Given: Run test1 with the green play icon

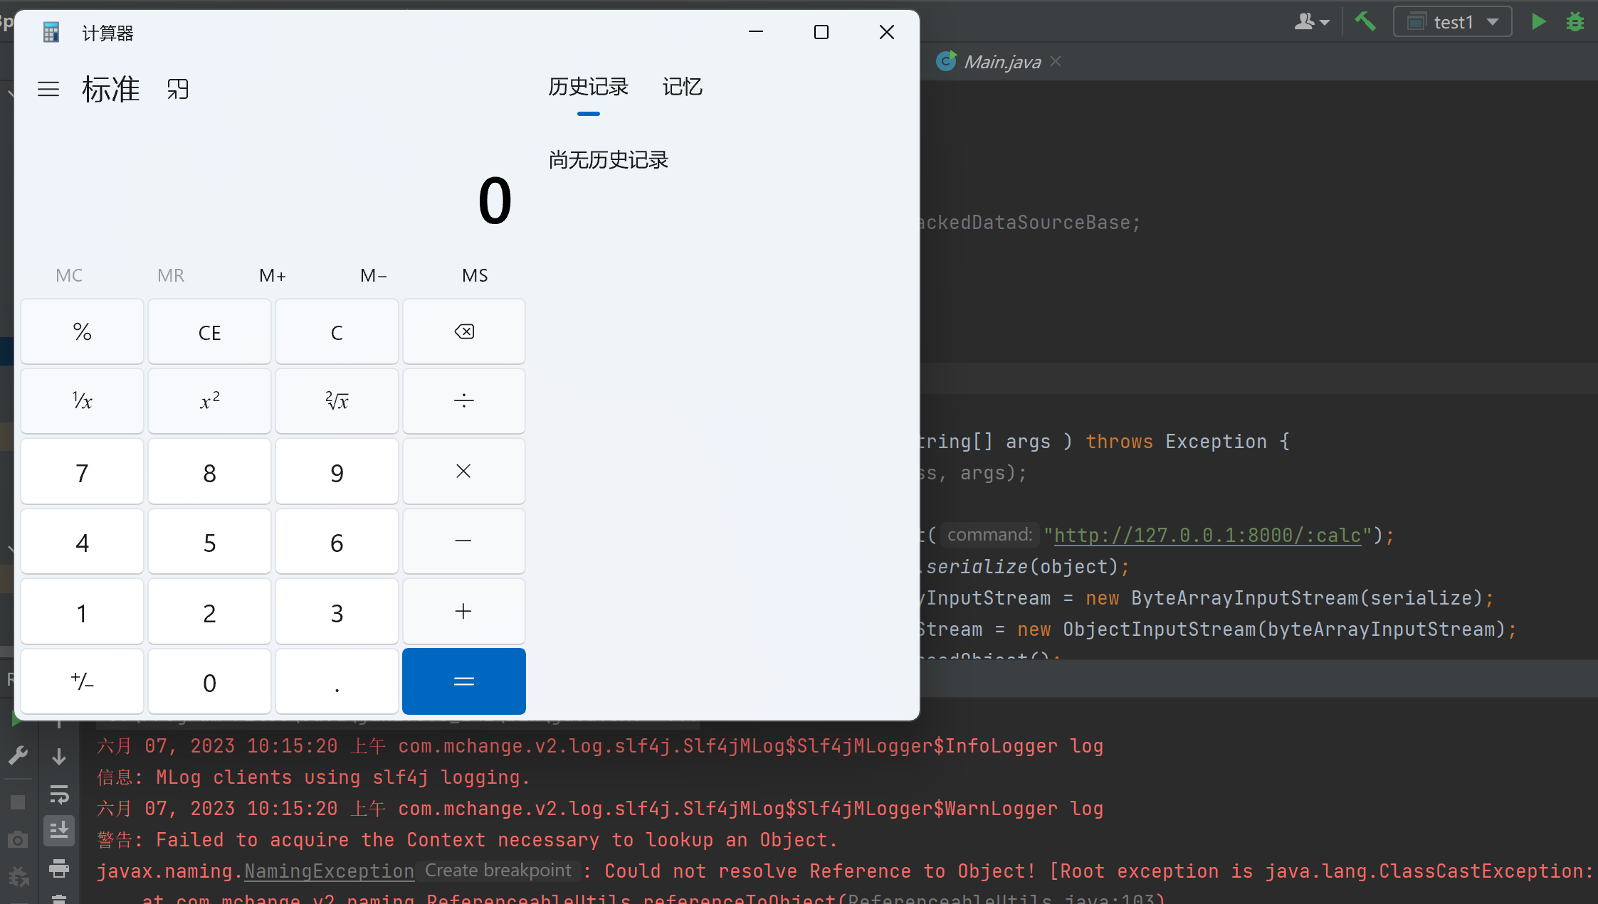Looking at the screenshot, I should coord(1538,22).
